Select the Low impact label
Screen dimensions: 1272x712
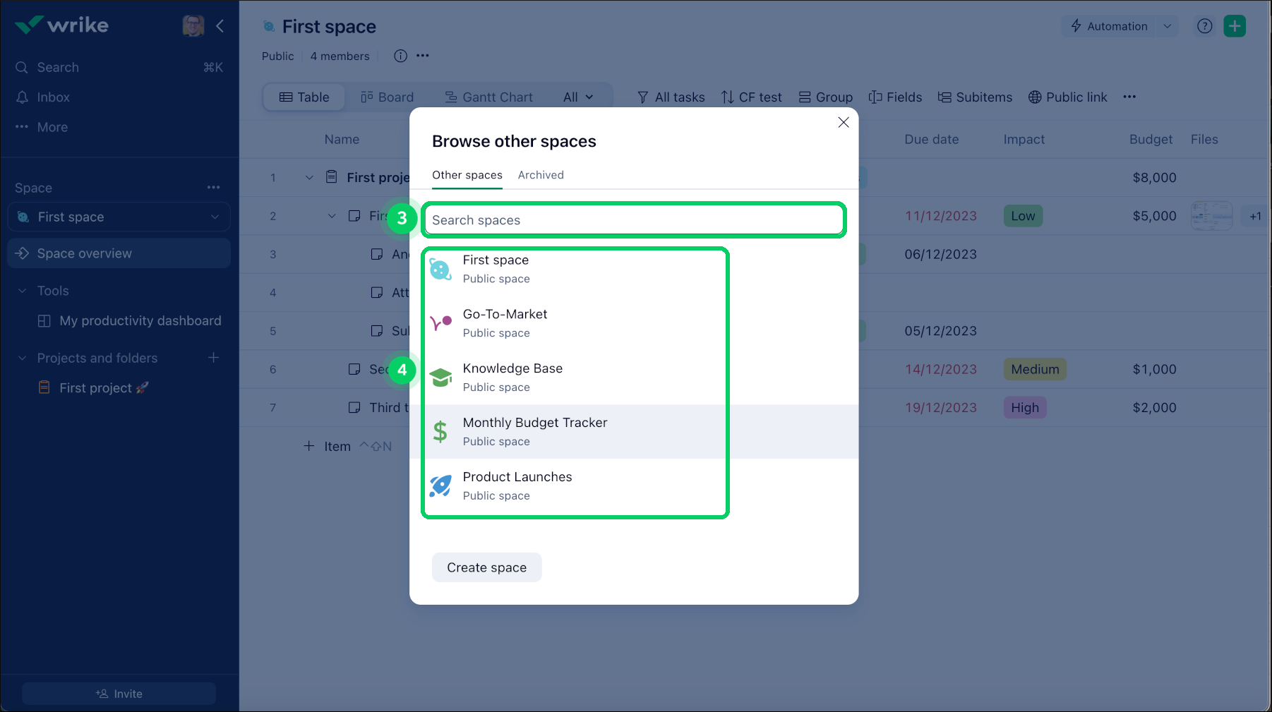[x=1023, y=215]
